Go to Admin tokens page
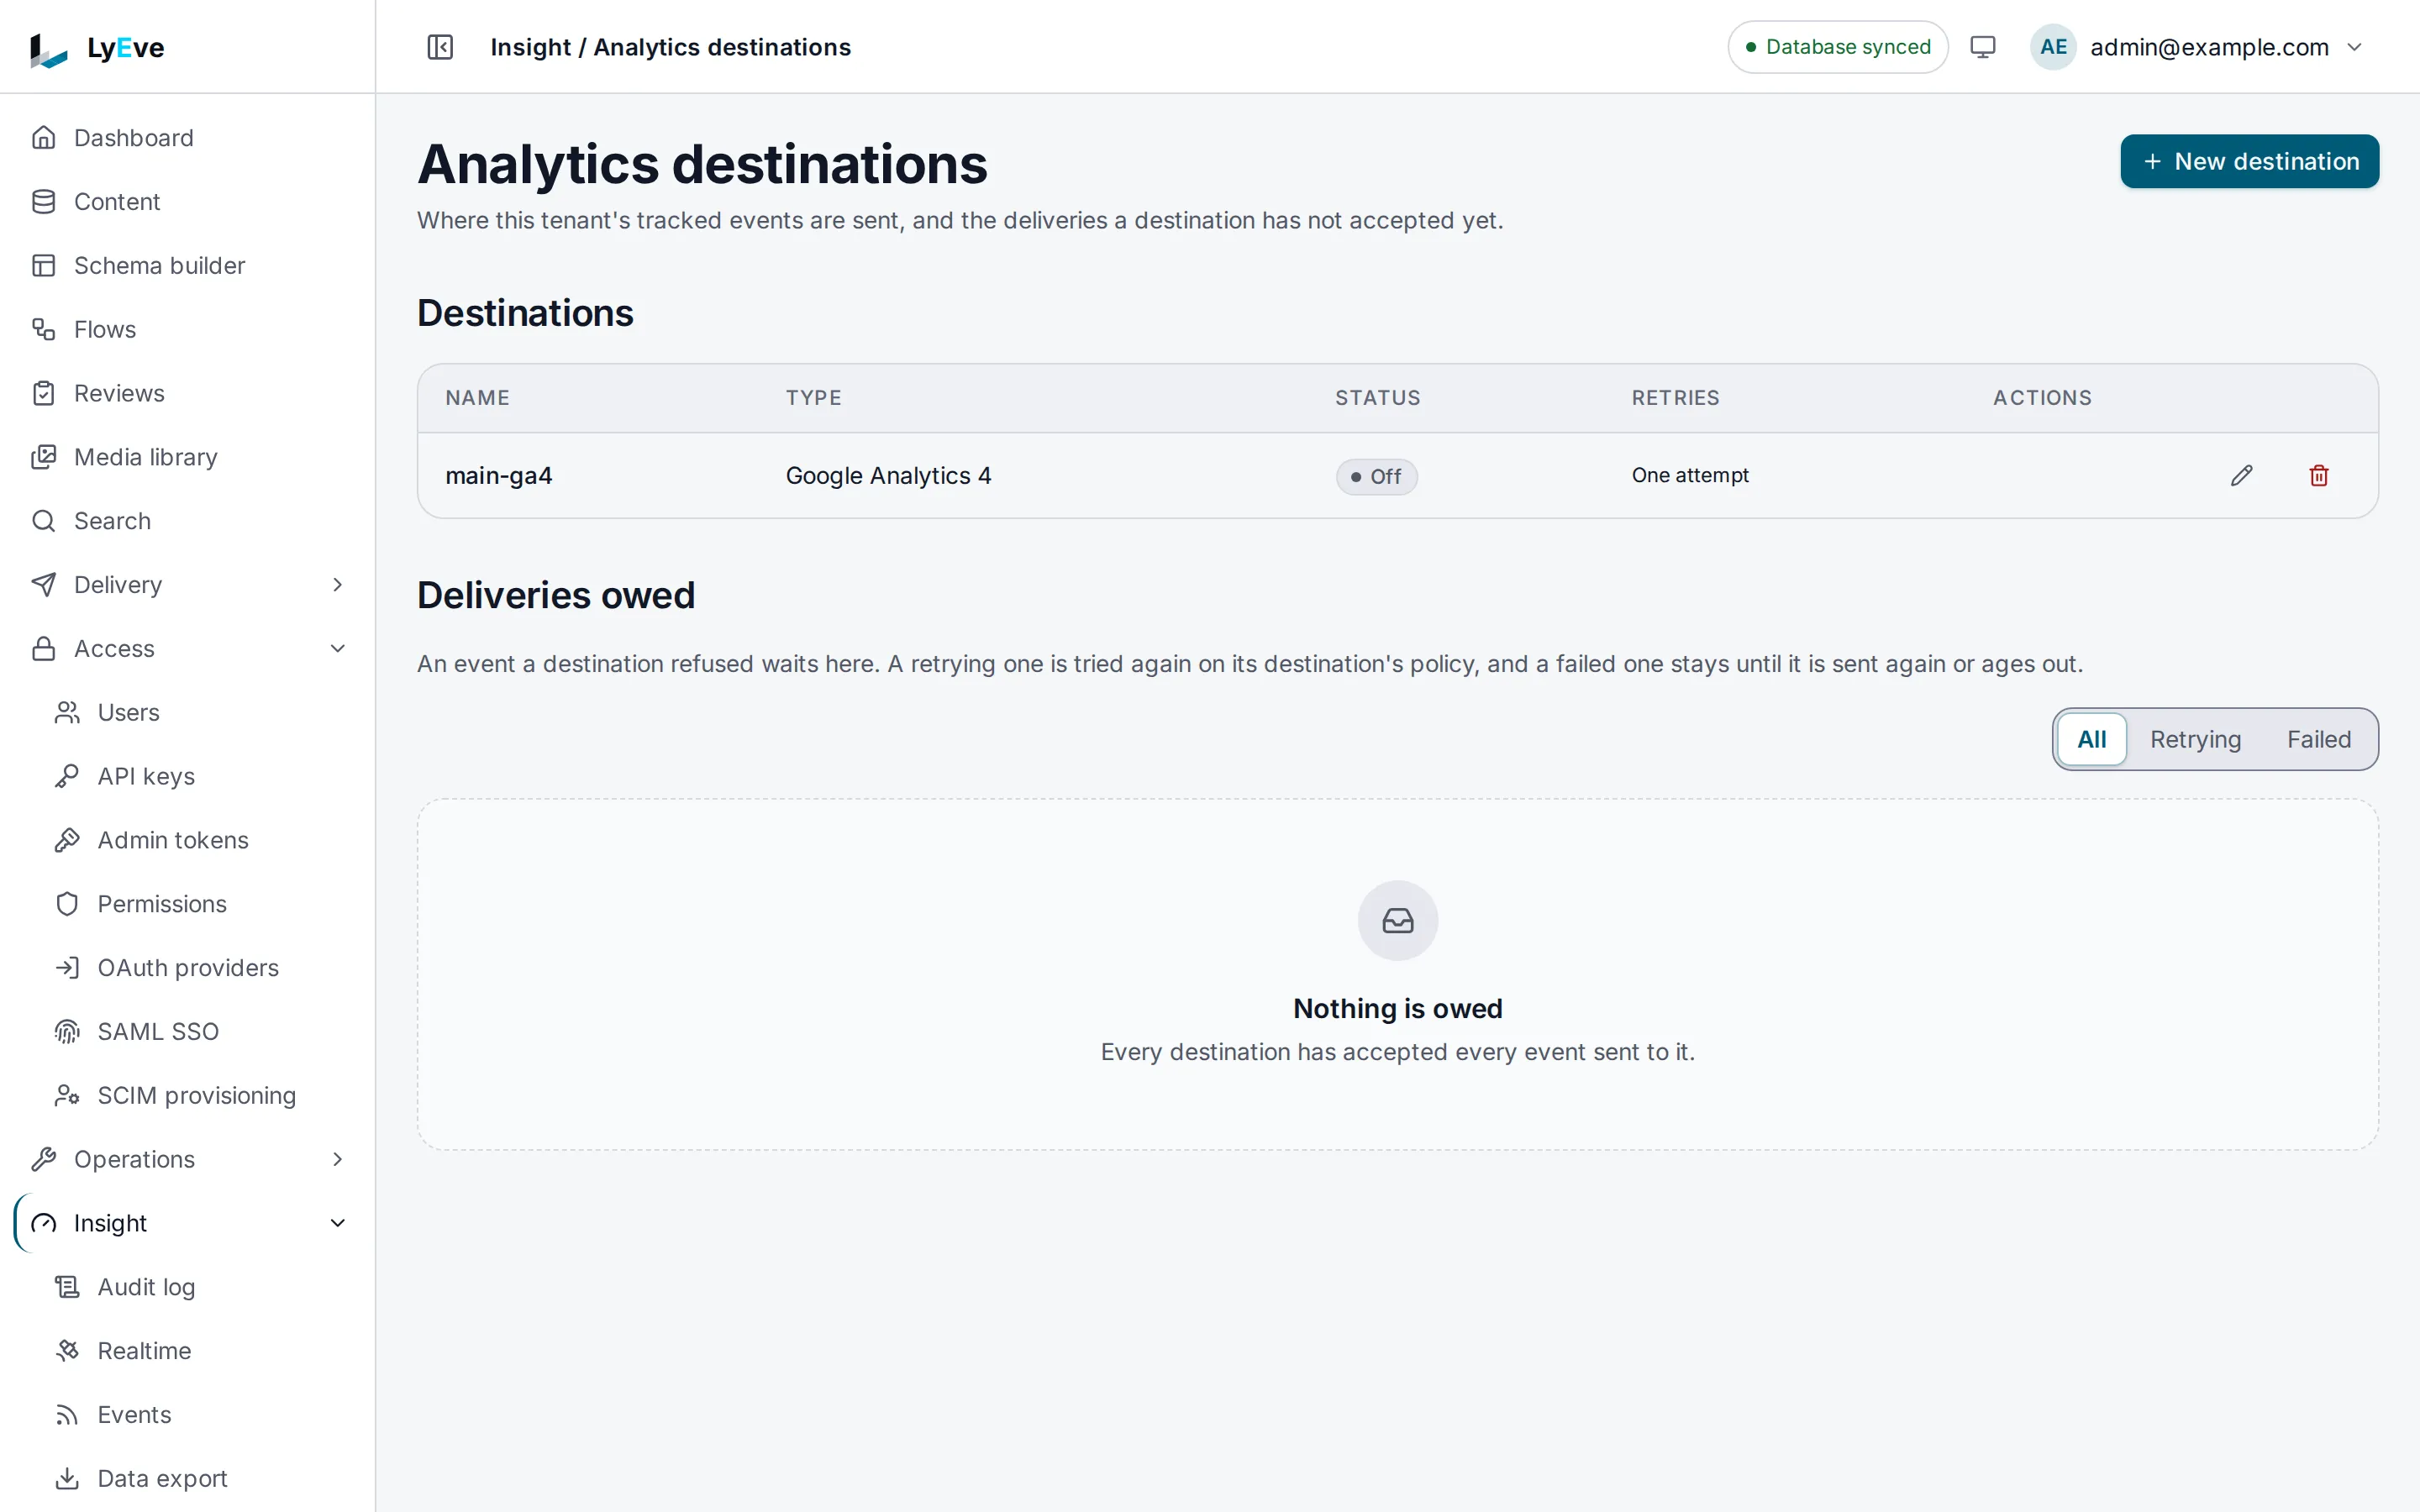Image resolution: width=2420 pixels, height=1512 pixels. tap(188, 840)
